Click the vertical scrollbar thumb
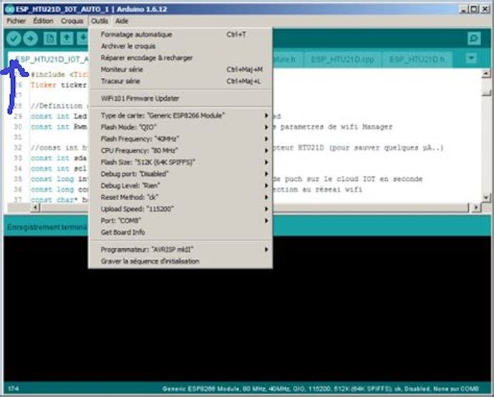Image resolution: width=494 pixels, height=397 pixels. [x=486, y=93]
